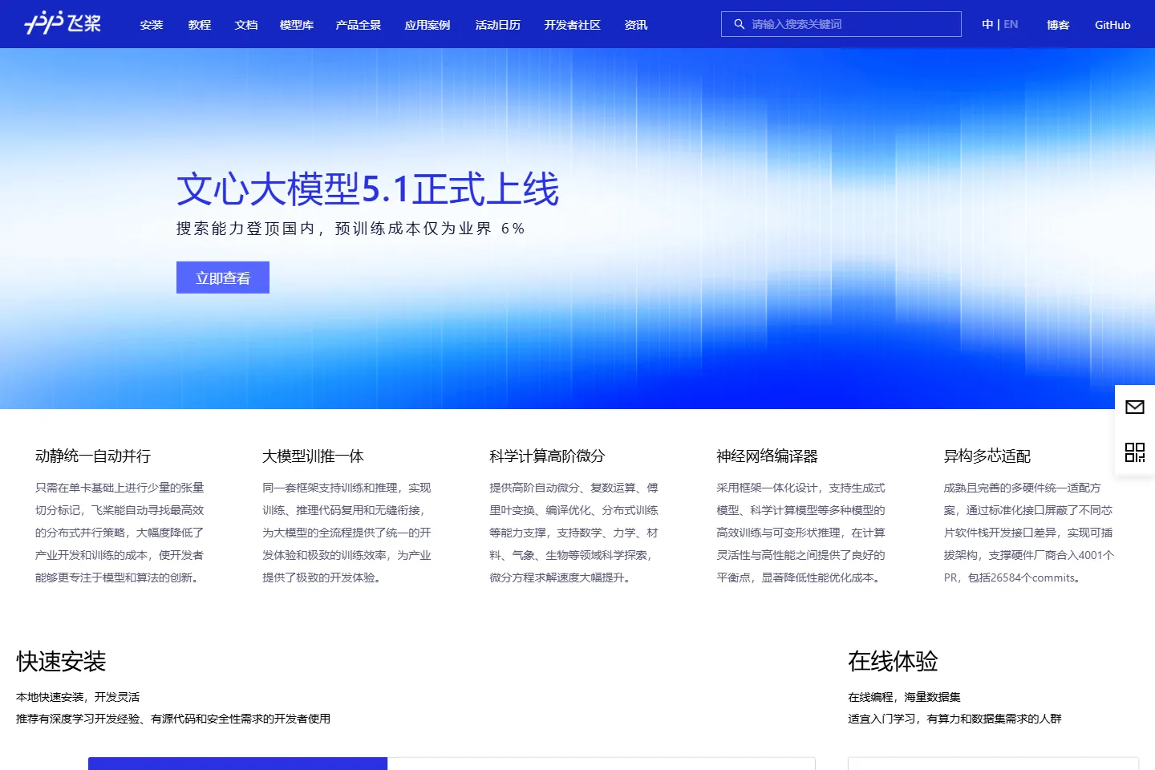Focus the 请输入搜索关键词 search field
1155x770 pixels.
tap(841, 24)
